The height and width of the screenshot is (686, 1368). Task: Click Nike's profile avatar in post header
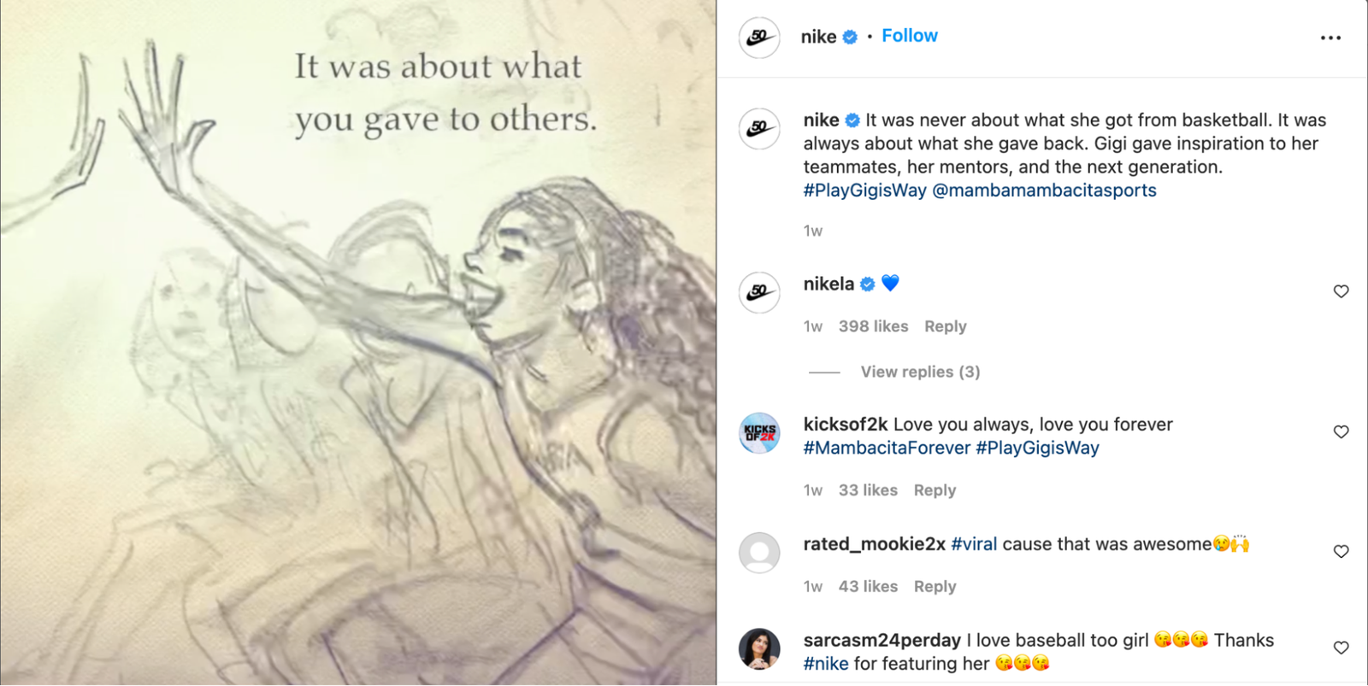(x=759, y=38)
